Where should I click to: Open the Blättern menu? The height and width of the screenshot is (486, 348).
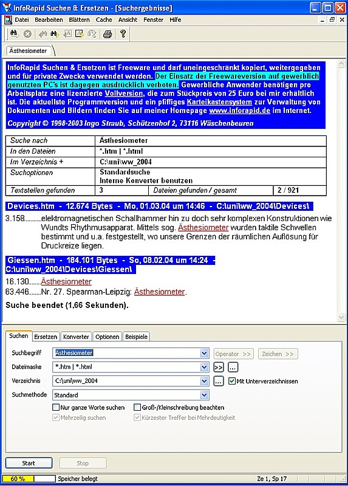coord(79,20)
